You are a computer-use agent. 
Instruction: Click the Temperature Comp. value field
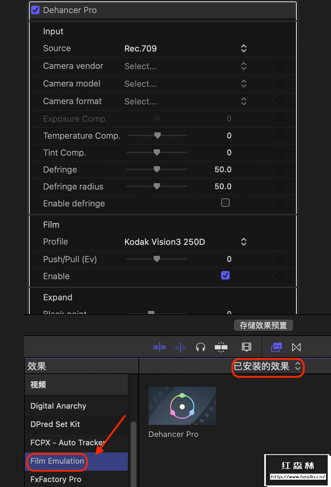point(229,136)
